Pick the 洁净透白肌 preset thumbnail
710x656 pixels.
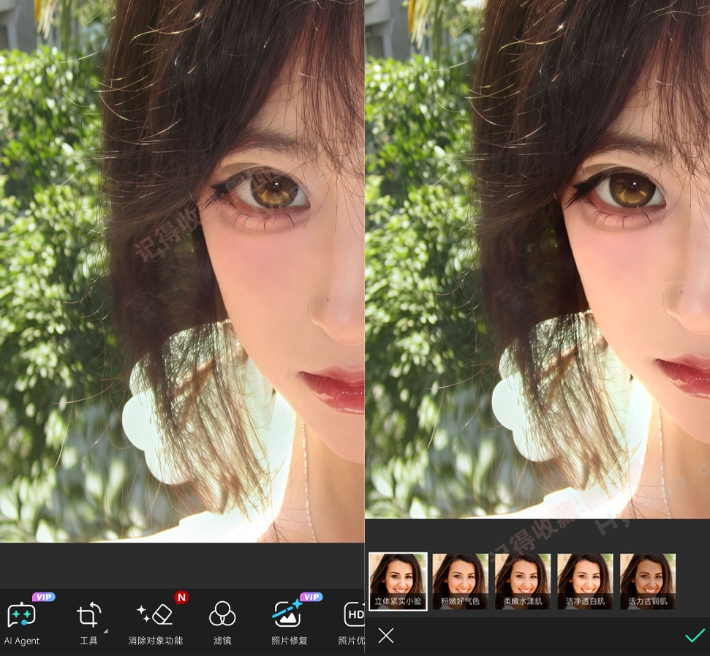[x=585, y=581]
